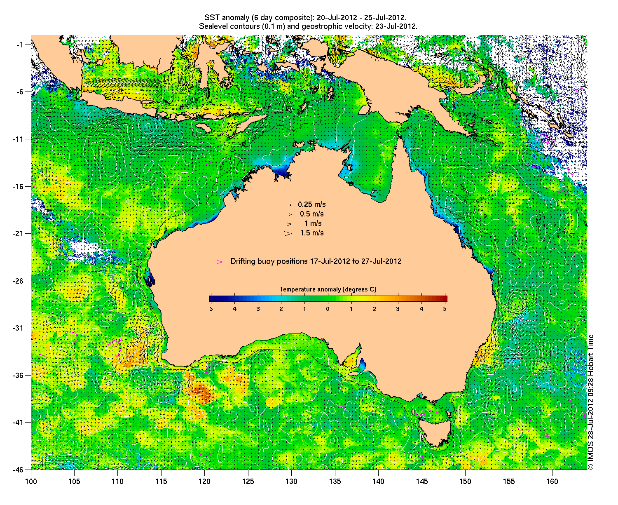Click latitude axis label '-16'
The width and height of the screenshot is (618, 505).
(19, 186)
